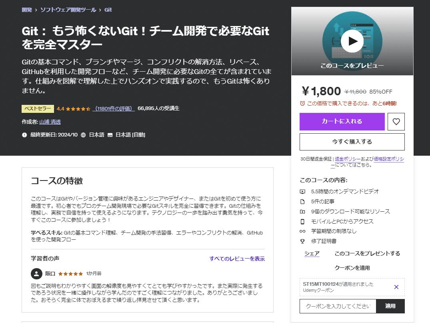Click the star rating next to 4.4
Viewport: 430px width, 323px height.
(78, 109)
